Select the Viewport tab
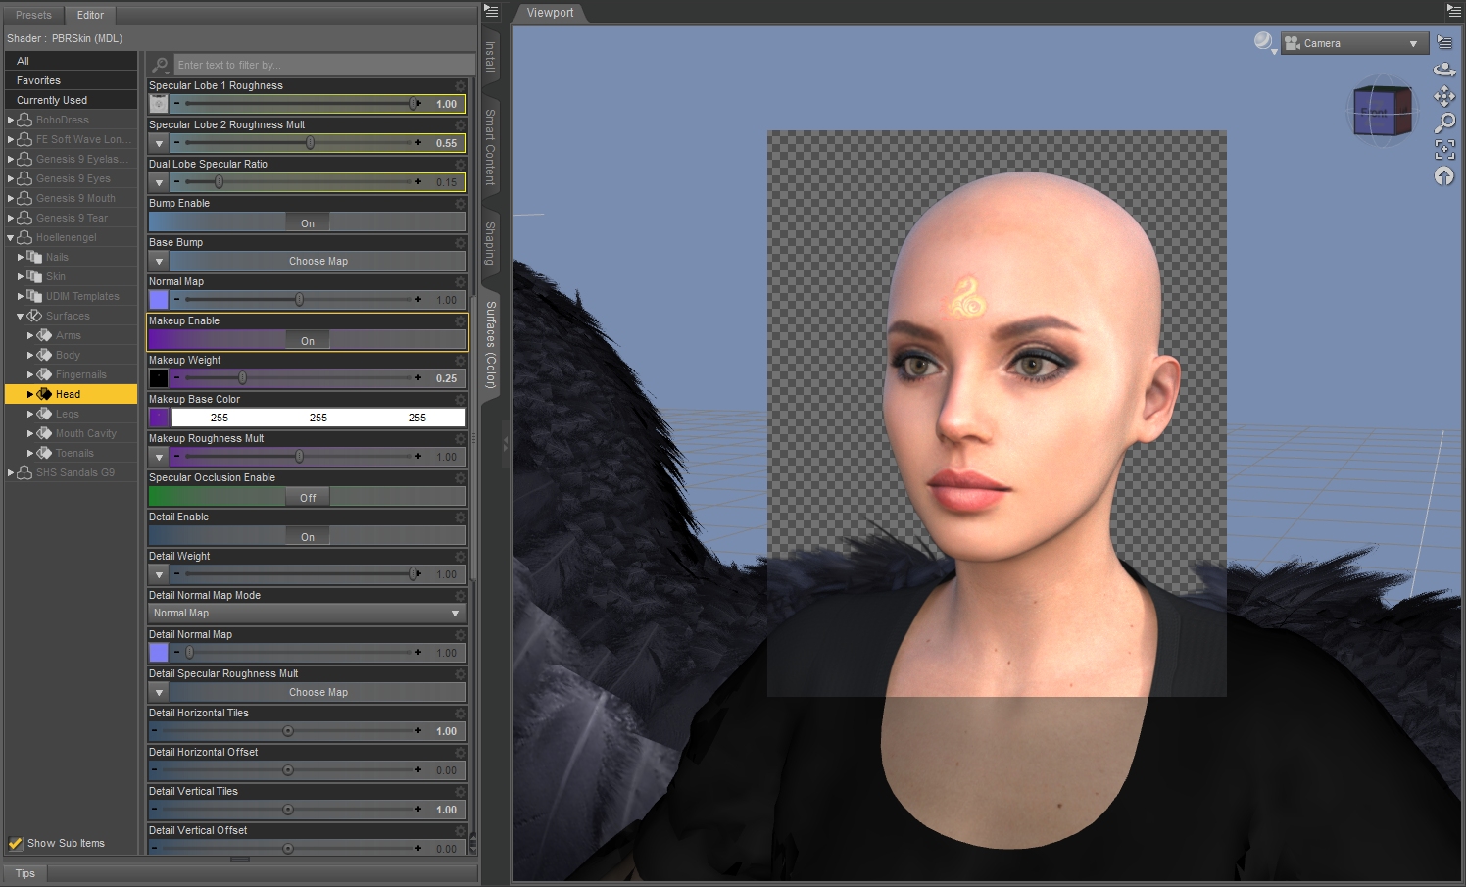 point(550,13)
